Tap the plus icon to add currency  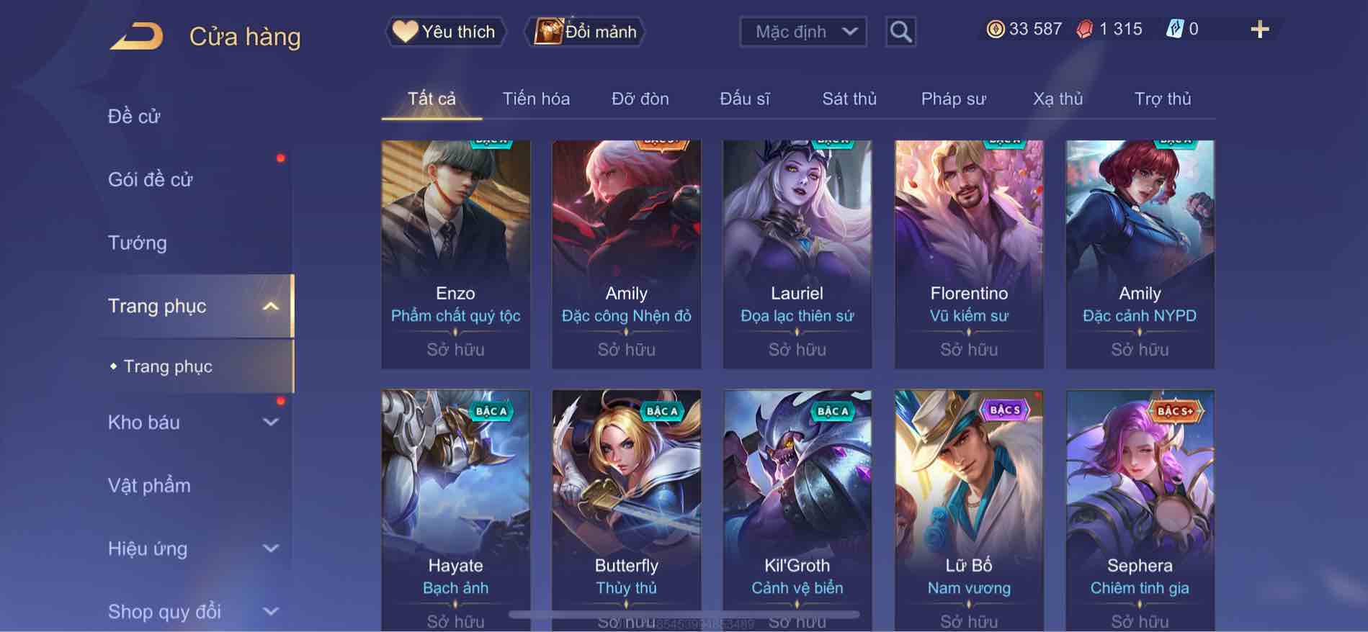1260,30
